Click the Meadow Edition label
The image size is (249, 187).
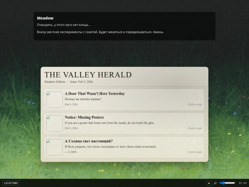tap(55, 82)
